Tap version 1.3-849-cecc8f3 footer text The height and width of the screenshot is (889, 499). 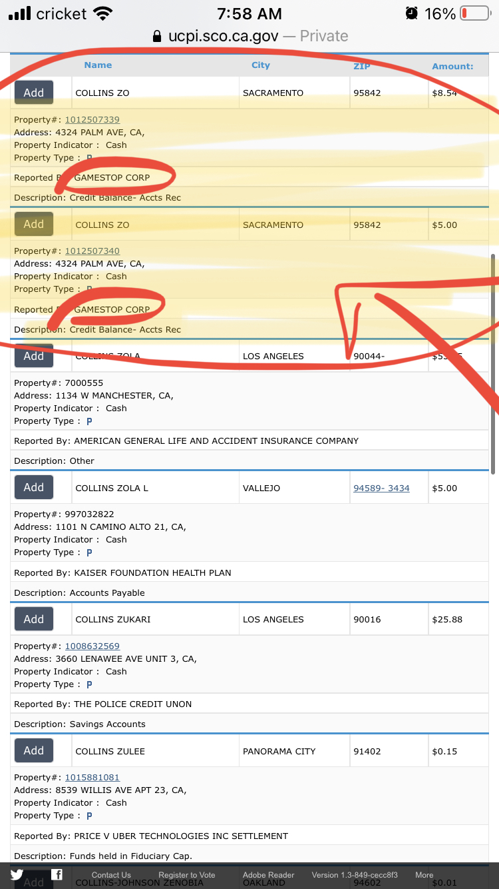(355, 875)
